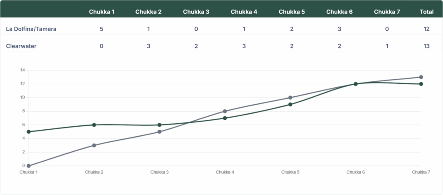The width and height of the screenshot is (443, 195).
Task: Click the Chukka 1 column header in table
Action: coord(101,12)
